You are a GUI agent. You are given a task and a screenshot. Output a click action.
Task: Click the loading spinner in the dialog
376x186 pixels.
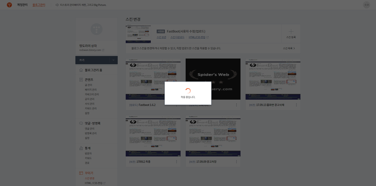click(188, 90)
